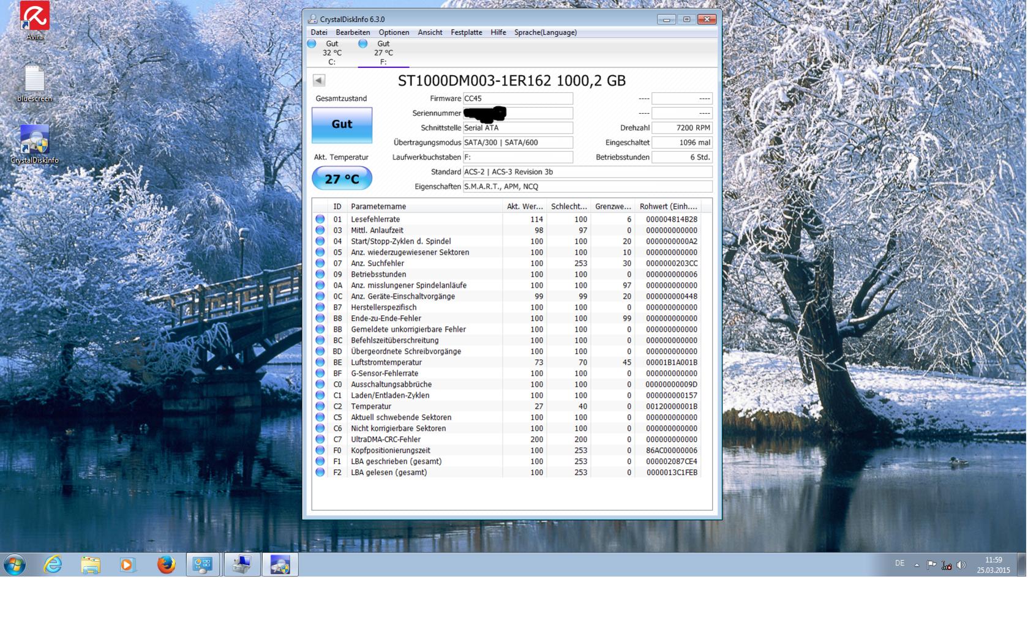1028x642 pixels.
Task: Select the F: drive tab
Action: pos(383,53)
